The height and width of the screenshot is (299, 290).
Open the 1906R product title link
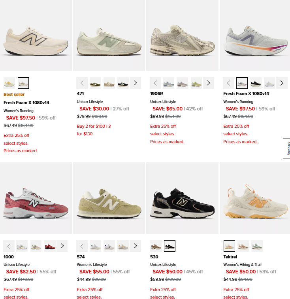[156, 93]
